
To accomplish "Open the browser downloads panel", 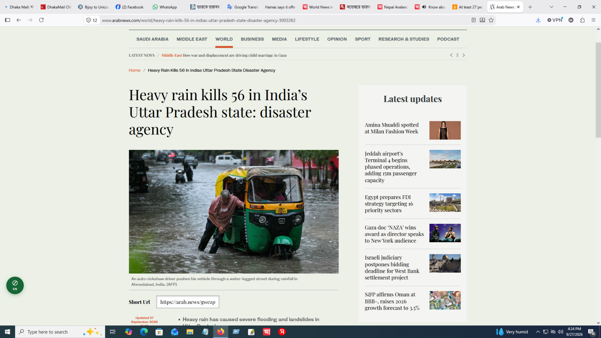I will [538, 20].
